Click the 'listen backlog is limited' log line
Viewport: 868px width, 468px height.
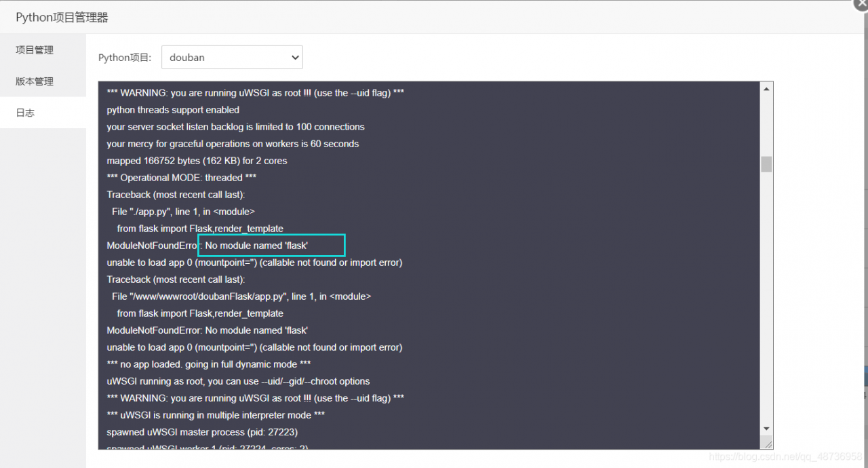[x=235, y=127]
